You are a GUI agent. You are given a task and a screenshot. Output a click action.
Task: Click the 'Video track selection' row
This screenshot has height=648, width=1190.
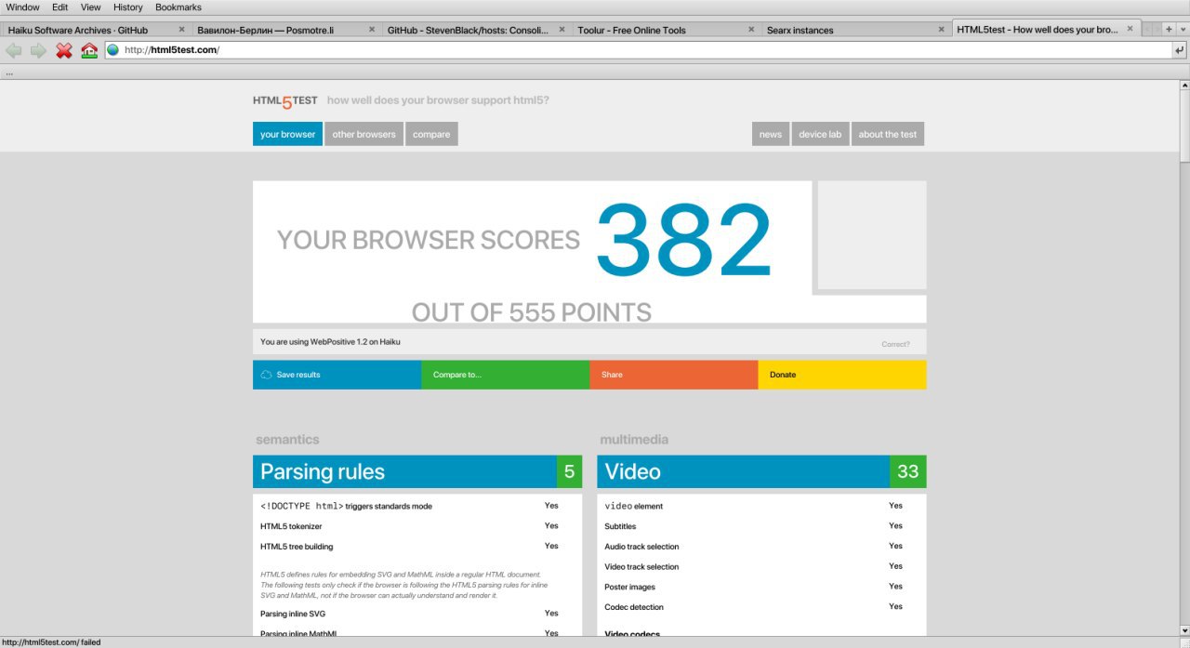761,566
